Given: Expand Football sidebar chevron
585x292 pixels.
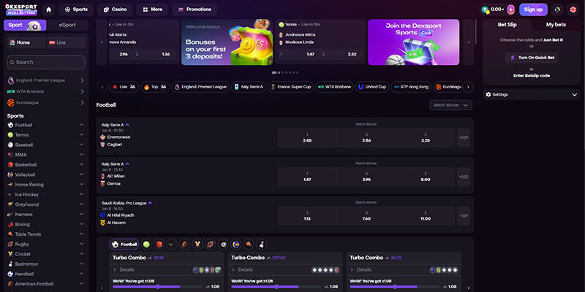Looking at the screenshot, I should (82, 125).
